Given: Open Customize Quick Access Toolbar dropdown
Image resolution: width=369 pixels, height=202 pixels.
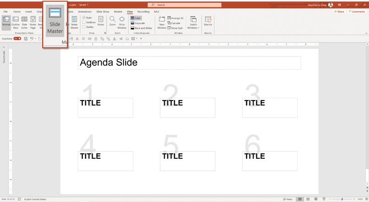Looking at the screenshot, I should [x=141, y=39].
